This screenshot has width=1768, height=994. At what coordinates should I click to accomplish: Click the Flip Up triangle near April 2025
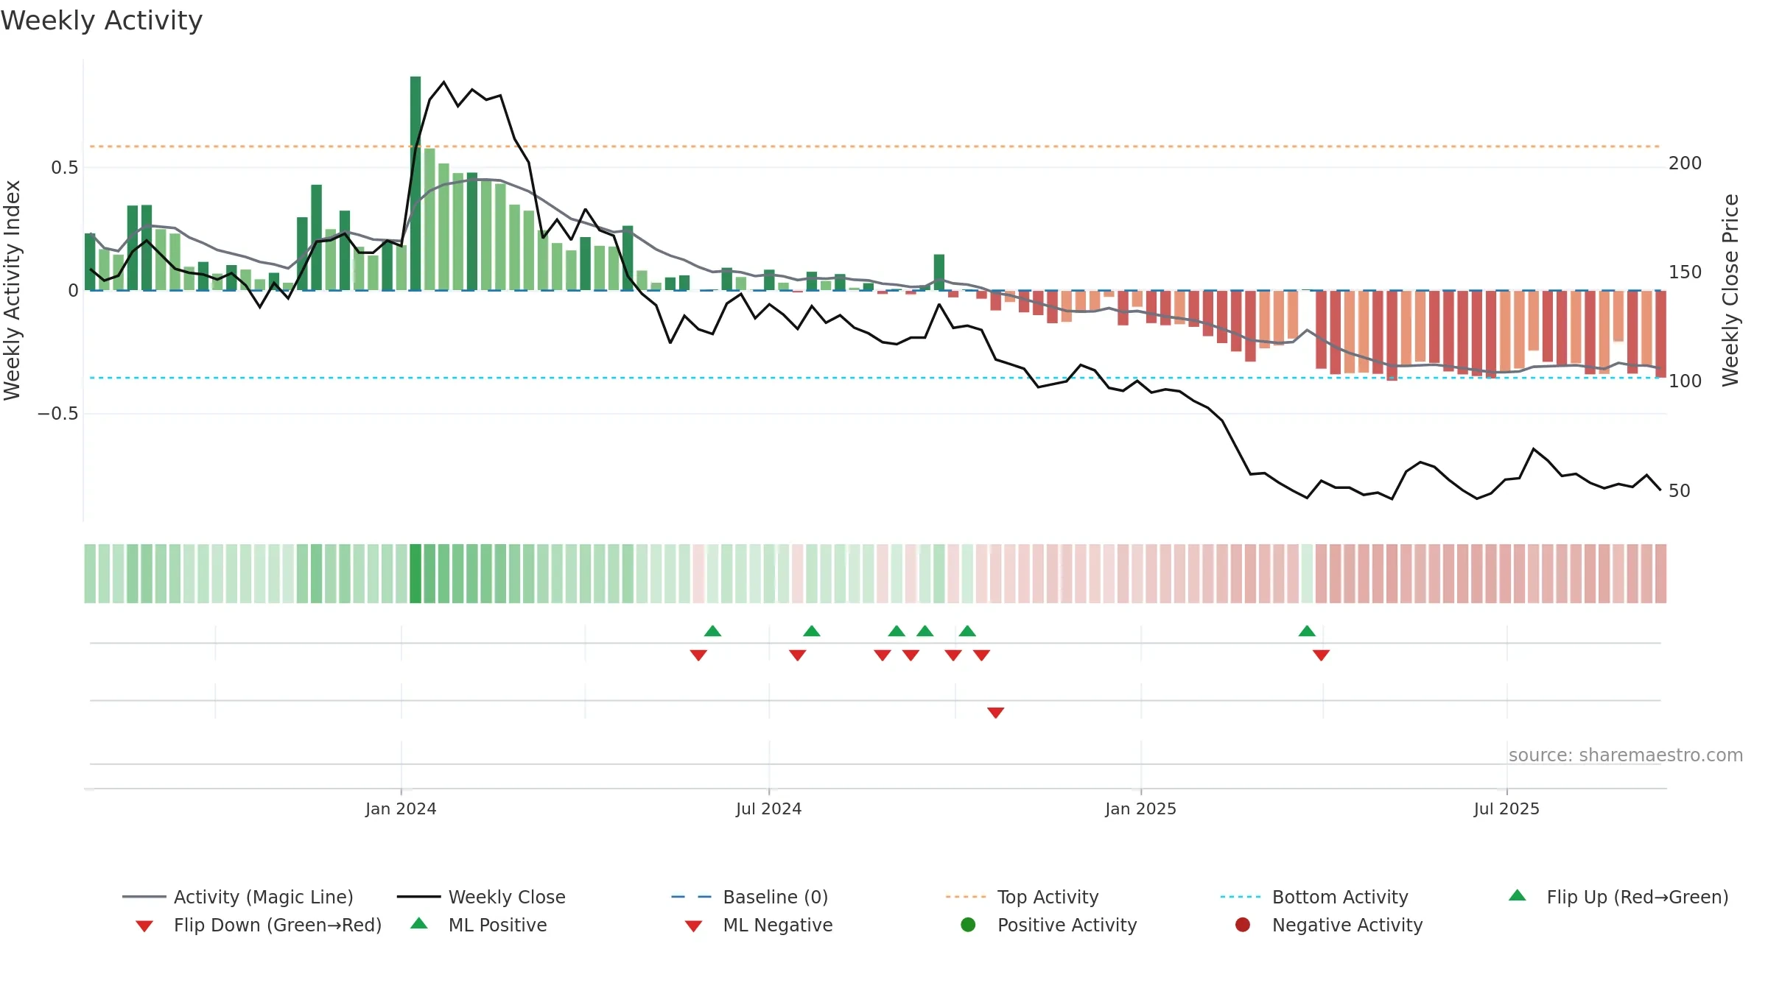(1307, 631)
